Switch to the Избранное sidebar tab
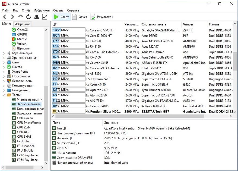 23,24
